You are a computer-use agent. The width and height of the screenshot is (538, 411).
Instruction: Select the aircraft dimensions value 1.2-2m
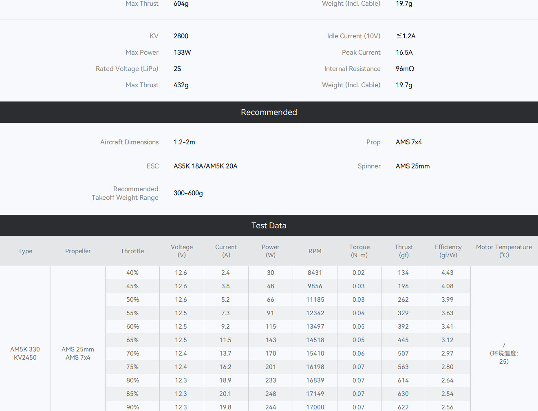click(184, 142)
